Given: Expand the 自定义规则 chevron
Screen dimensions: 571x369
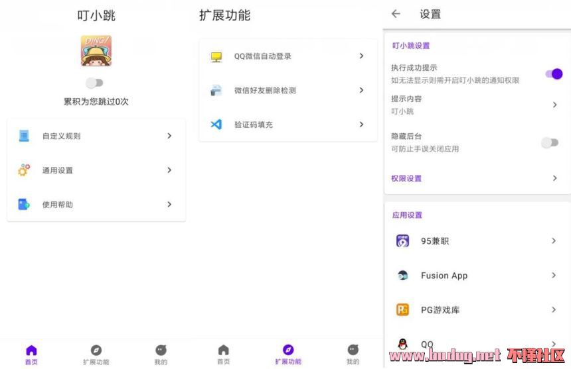Looking at the screenshot, I should pos(169,136).
